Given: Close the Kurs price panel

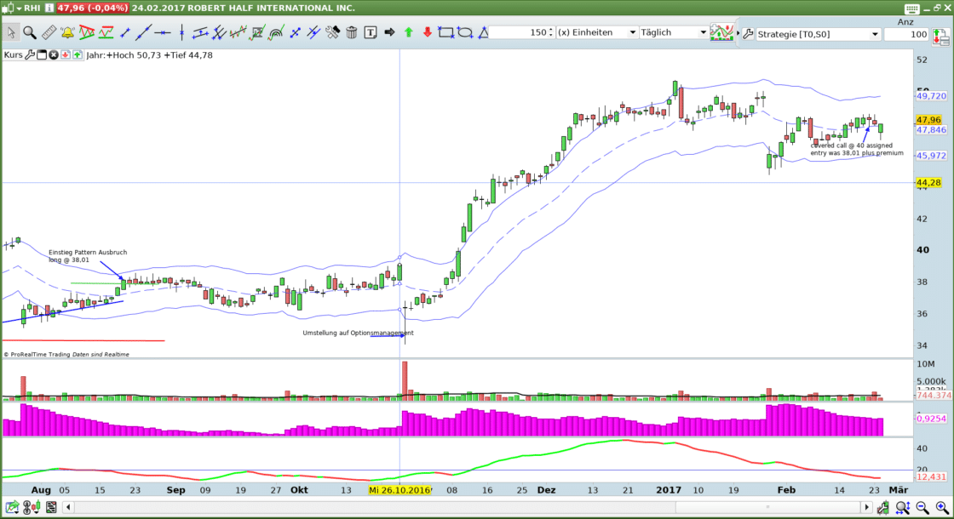Looking at the screenshot, I should tap(54, 54).
